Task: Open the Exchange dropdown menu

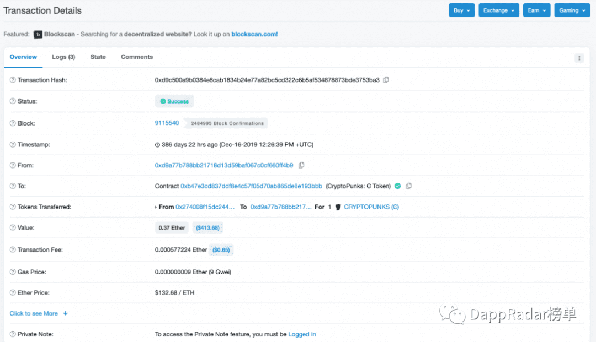Action: [x=499, y=10]
